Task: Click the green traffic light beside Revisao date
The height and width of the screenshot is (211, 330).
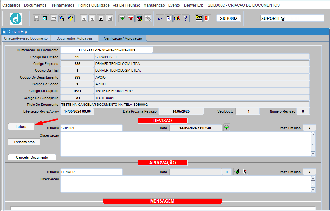Action: click(x=227, y=127)
